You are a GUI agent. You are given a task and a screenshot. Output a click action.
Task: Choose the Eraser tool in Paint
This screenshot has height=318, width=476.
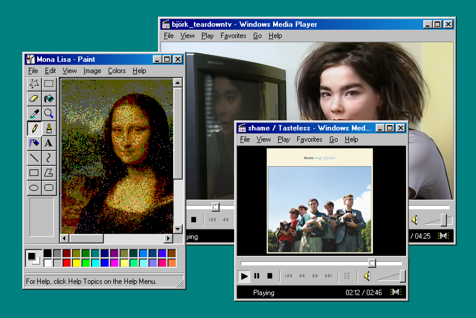tap(34, 98)
